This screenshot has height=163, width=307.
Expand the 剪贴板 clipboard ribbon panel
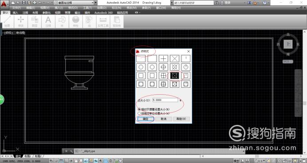117,22
